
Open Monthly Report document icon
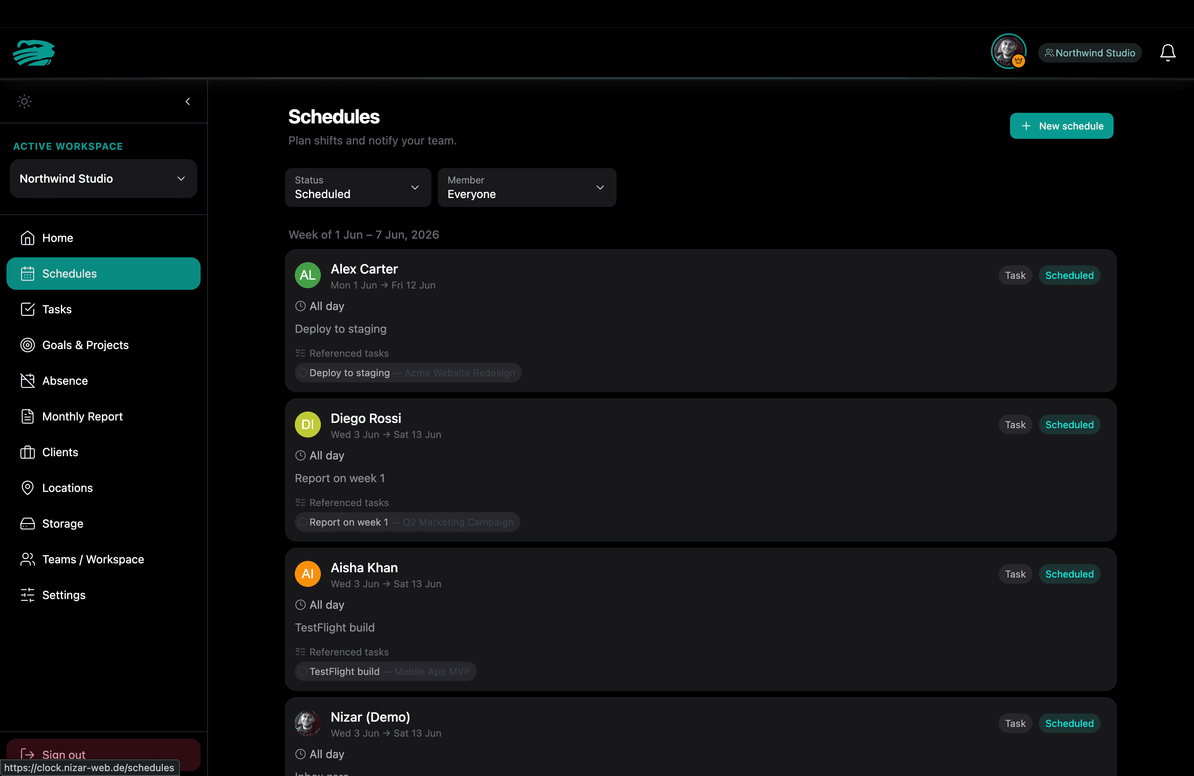(x=28, y=416)
